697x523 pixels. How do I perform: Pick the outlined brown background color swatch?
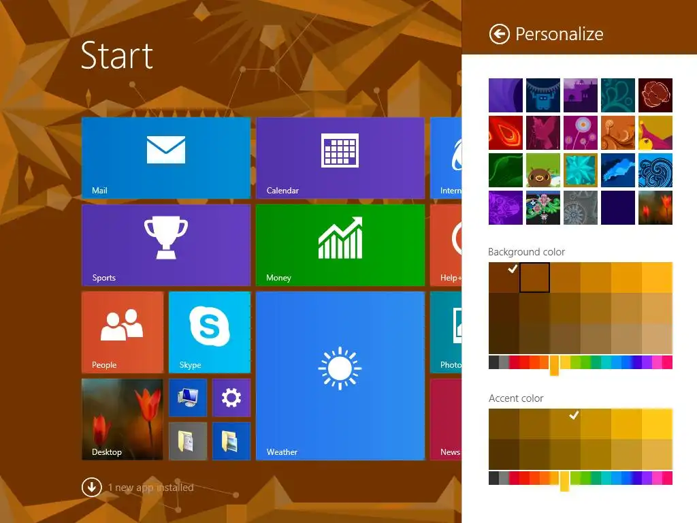pos(534,278)
